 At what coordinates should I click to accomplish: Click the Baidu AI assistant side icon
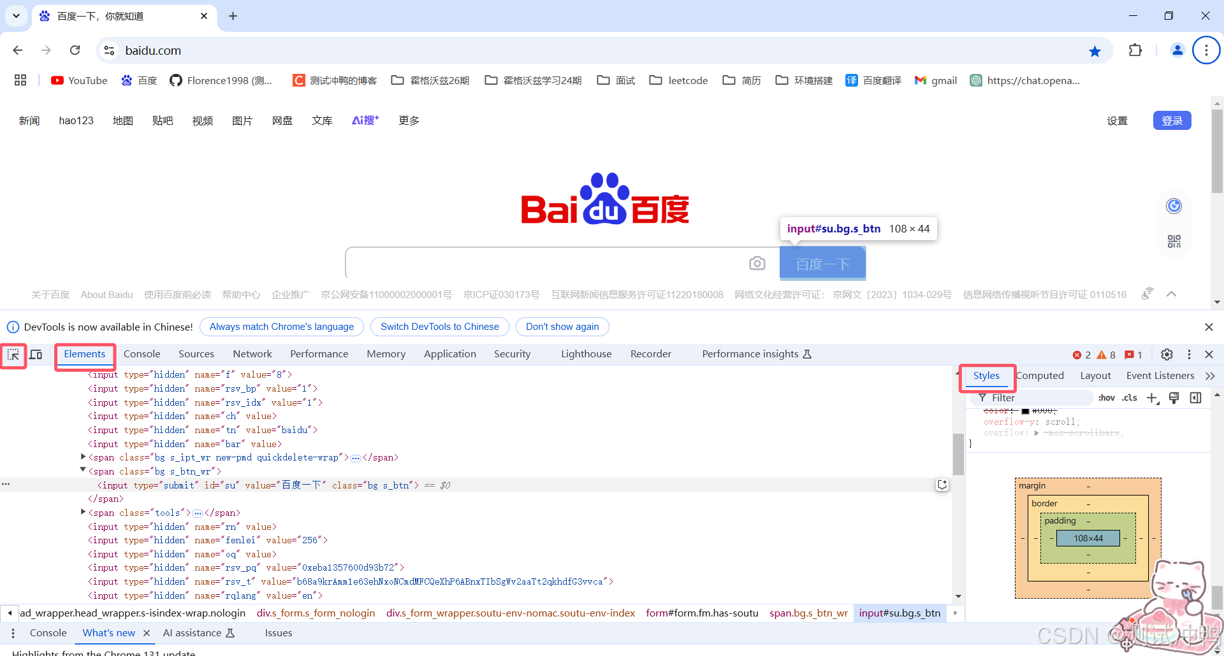point(1174,206)
